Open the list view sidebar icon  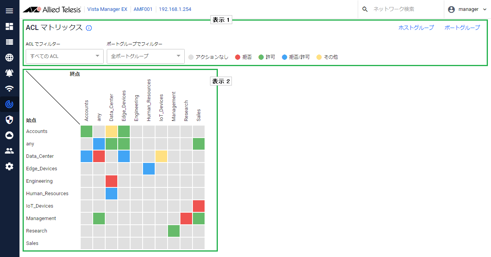[9, 42]
